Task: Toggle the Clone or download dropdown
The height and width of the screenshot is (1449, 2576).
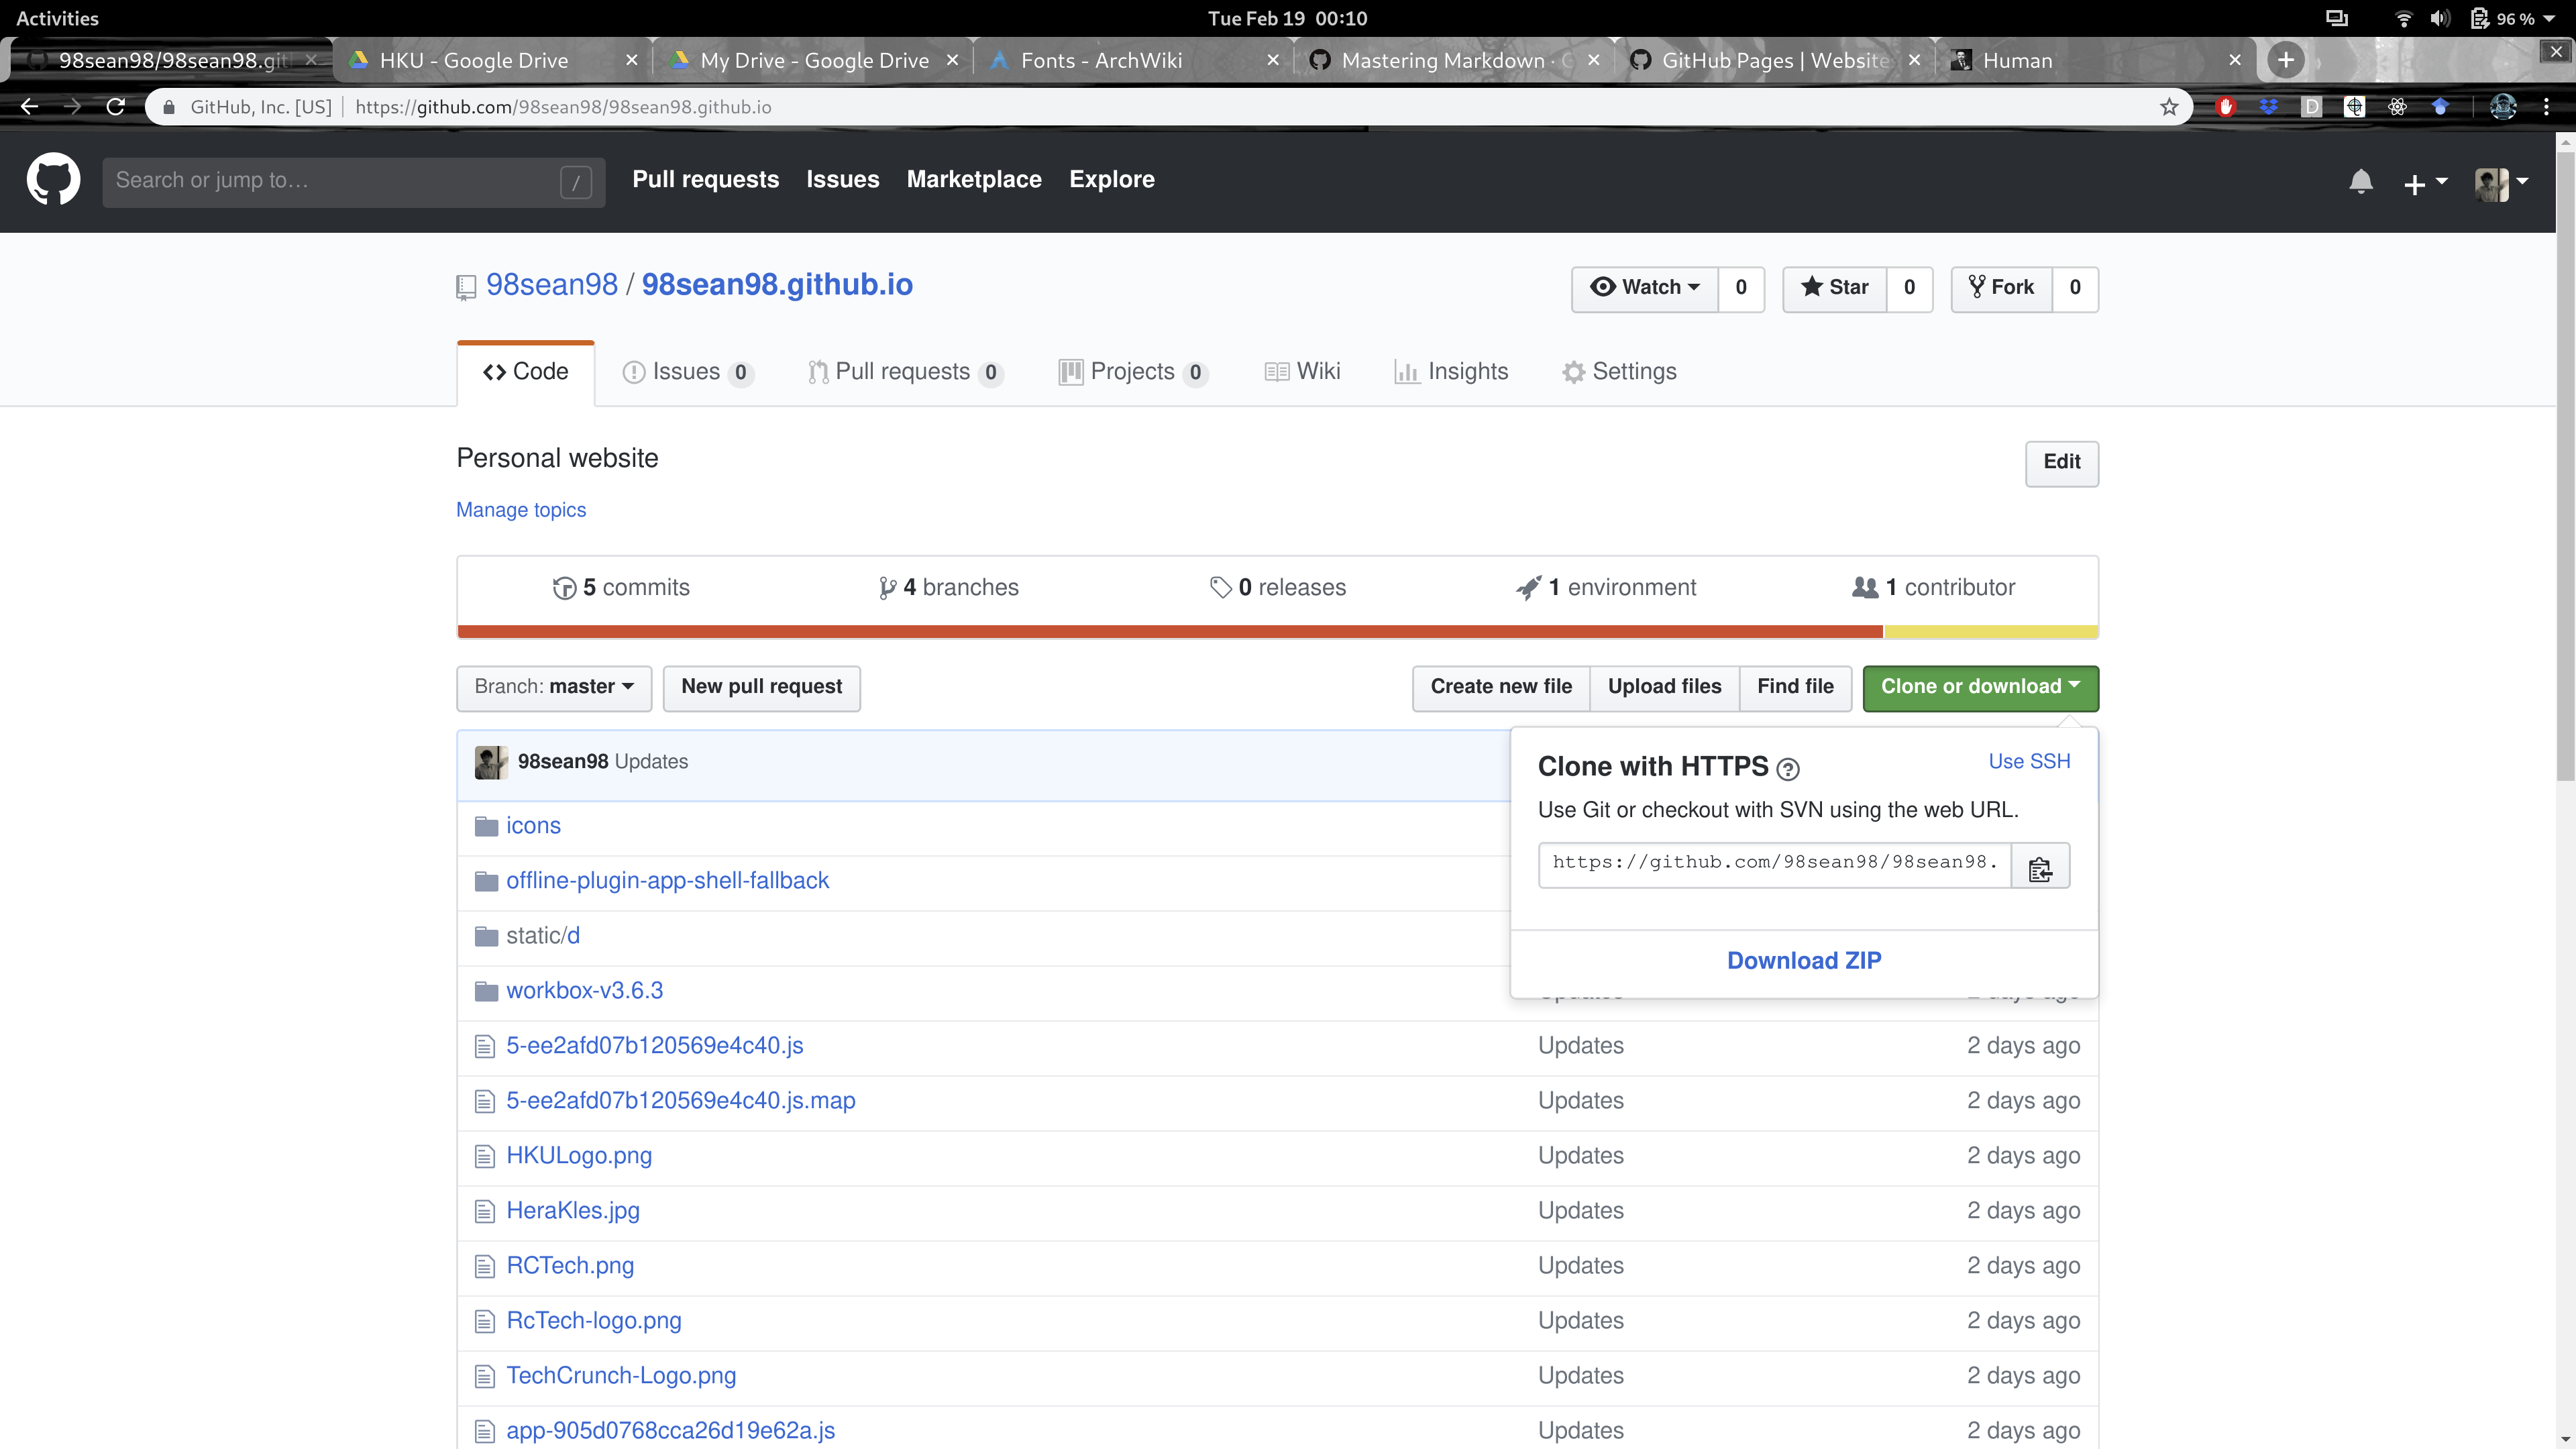Action: click(1980, 688)
